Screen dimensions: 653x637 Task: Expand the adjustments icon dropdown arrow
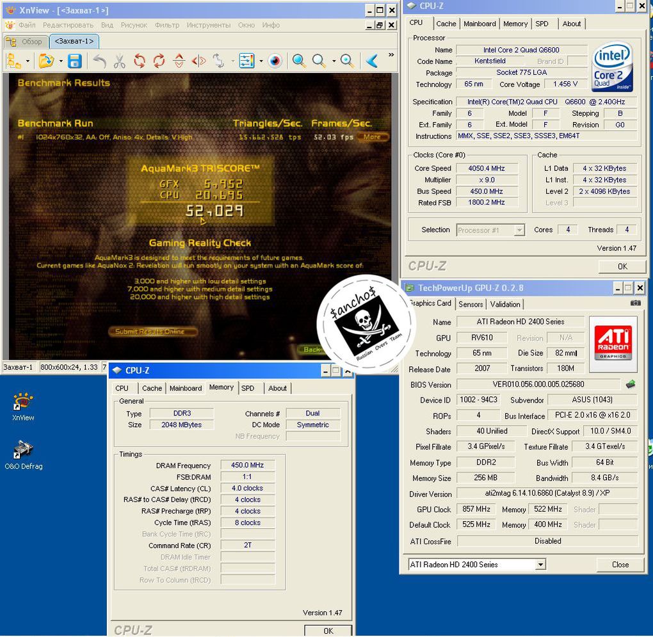point(261,61)
